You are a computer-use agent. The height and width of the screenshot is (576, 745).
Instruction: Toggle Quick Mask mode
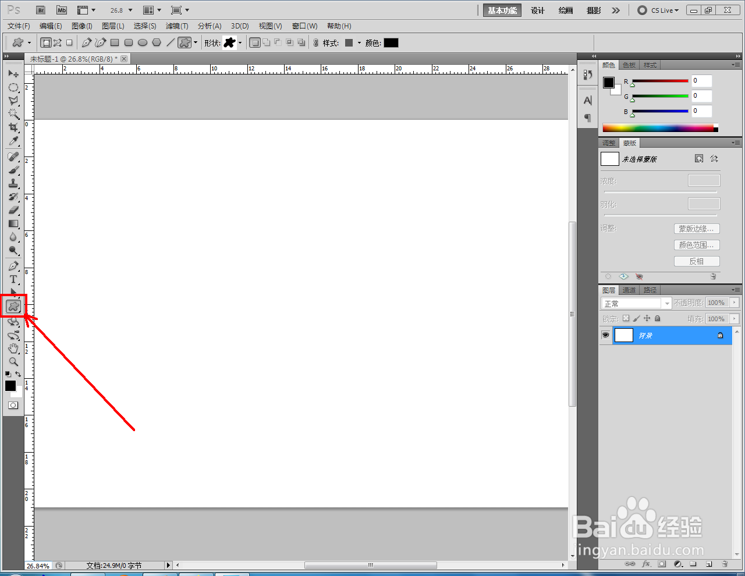(x=13, y=406)
